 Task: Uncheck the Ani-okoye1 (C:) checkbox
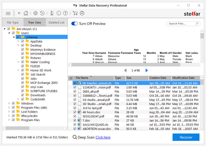(9, 29)
